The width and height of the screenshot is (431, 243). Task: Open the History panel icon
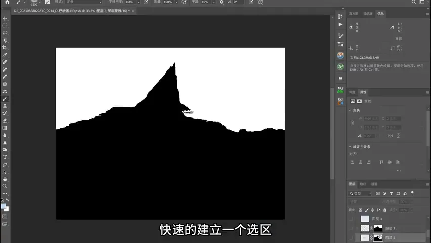point(340,17)
